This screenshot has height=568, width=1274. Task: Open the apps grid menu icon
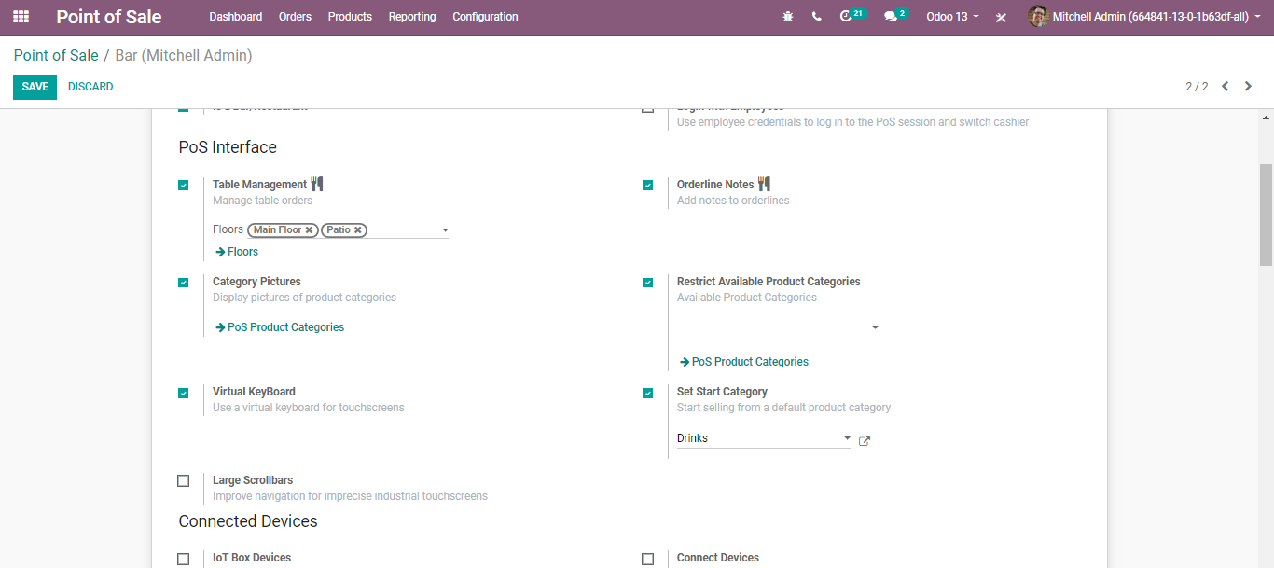click(21, 17)
